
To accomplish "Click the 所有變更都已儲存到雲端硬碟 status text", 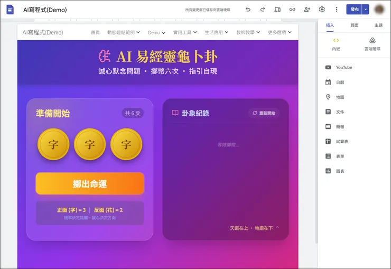I will 208,10.
